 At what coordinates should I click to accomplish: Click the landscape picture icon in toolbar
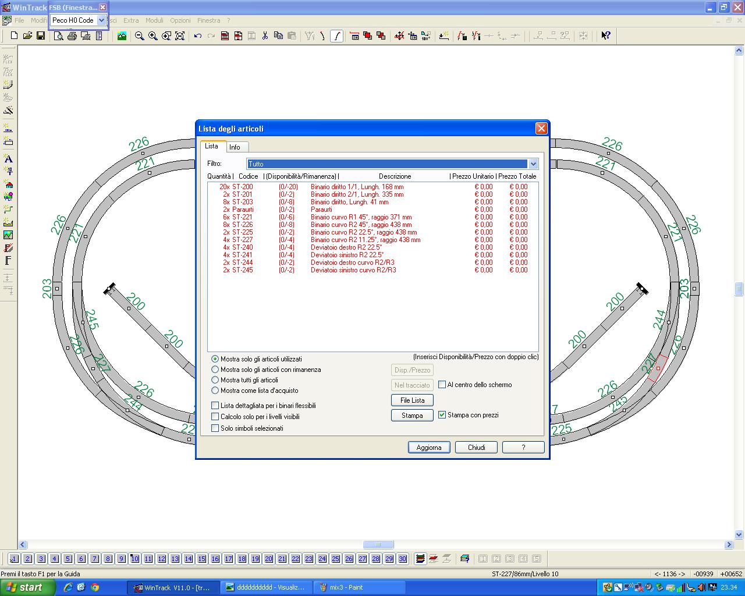pyautogui.click(x=122, y=36)
